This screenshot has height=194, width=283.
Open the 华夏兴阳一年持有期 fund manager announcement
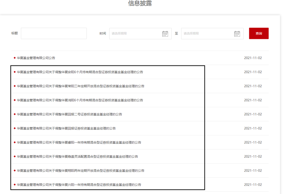tap(79, 185)
